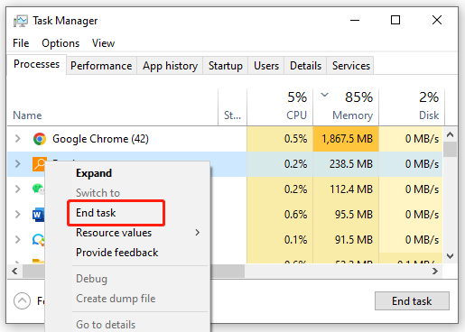465x332 pixels.
Task: Expand the chat bubble app row chevron
Action: click(18, 240)
